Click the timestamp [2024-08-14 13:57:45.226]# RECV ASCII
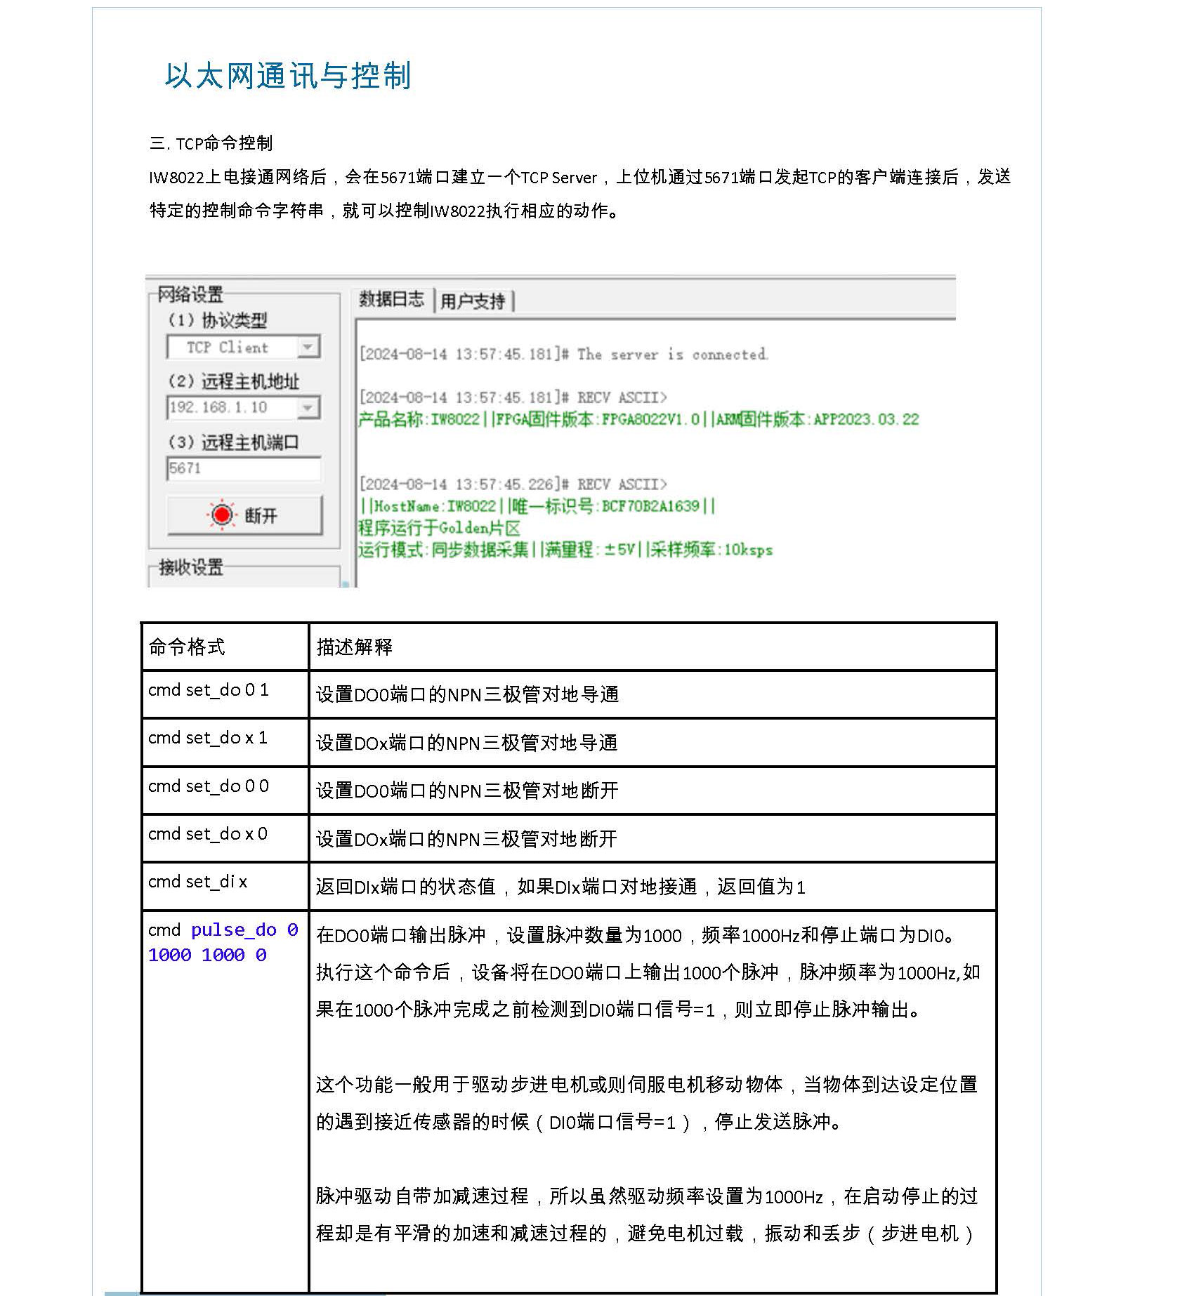Screen dimensions: 1194x1296 pos(513,484)
